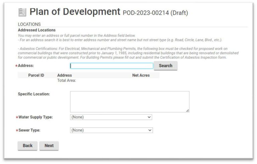Go back using the Back button
This screenshot has height=164, width=257.
27,146
